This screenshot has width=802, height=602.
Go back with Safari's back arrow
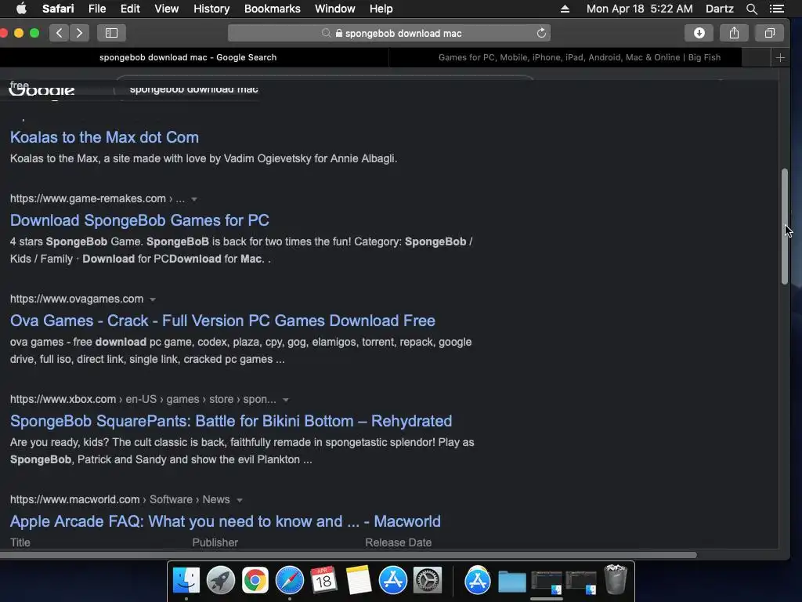click(x=60, y=33)
